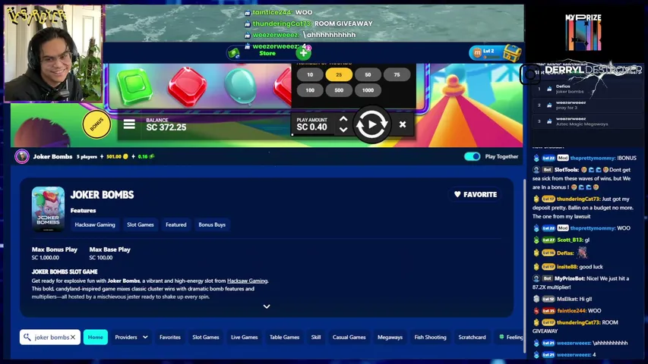Toggle the Play Together switch
The height and width of the screenshot is (364, 648).
tap(472, 156)
